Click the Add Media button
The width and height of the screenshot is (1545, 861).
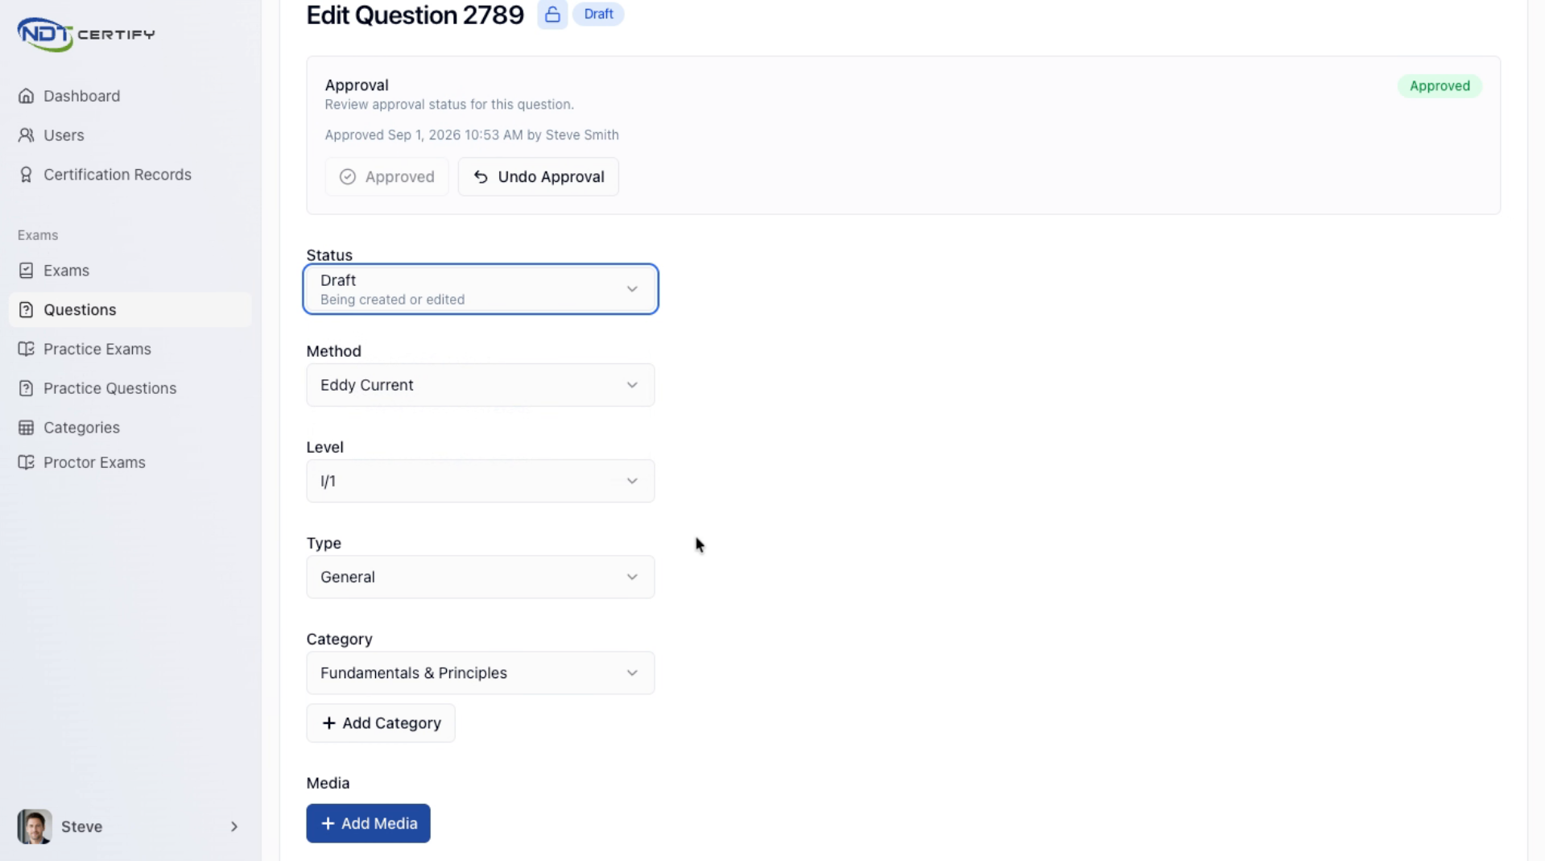click(x=368, y=823)
